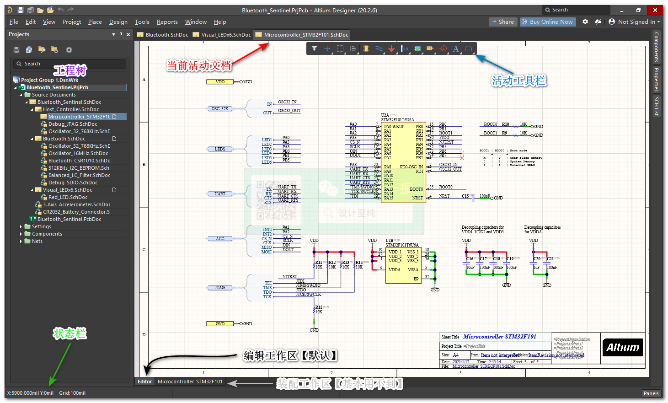
Task: Click the Projects panel compile documents icon
Action: click(29, 50)
